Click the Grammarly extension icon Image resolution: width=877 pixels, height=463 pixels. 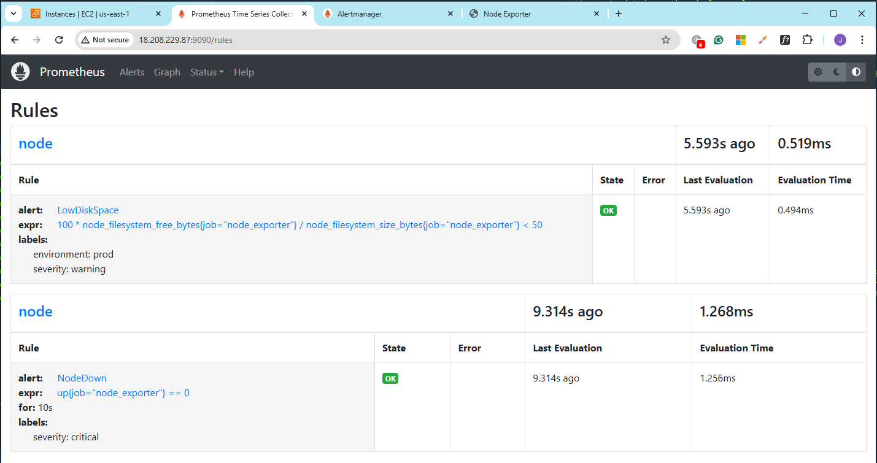pos(719,40)
